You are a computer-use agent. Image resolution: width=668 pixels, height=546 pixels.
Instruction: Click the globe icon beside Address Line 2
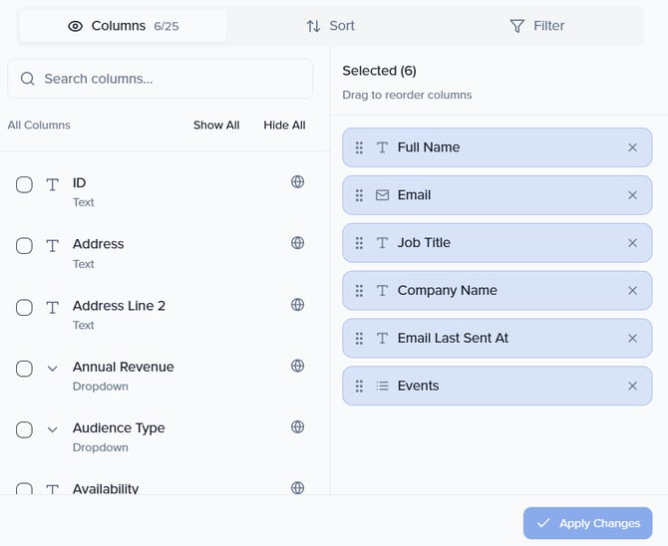[297, 305]
